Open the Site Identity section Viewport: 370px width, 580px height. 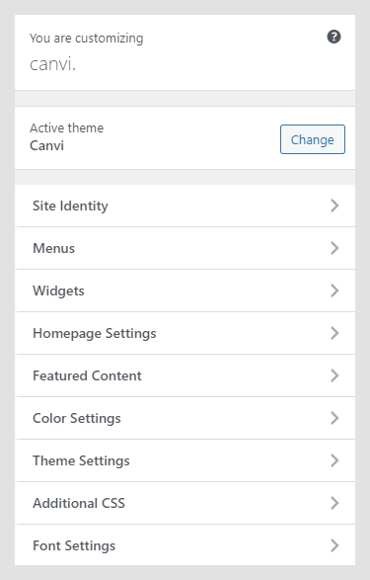pos(185,206)
